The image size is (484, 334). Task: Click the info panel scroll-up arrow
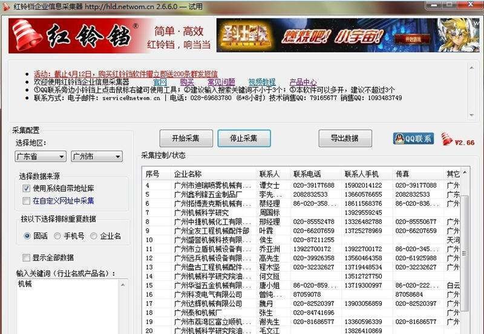(471, 68)
